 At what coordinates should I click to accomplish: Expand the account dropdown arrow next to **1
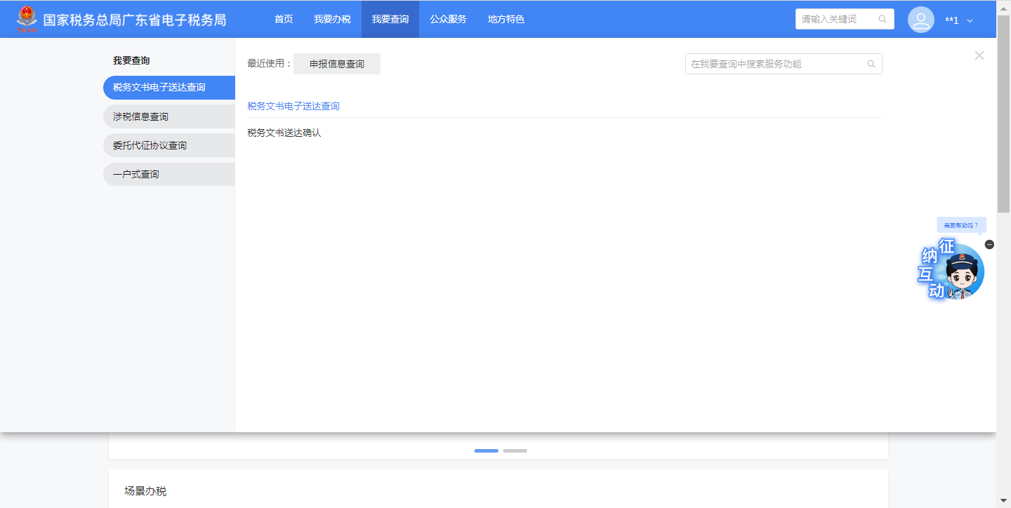(x=970, y=21)
